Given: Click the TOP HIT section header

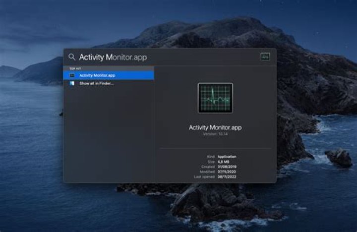Looking at the screenshot, I should (75, 68).
